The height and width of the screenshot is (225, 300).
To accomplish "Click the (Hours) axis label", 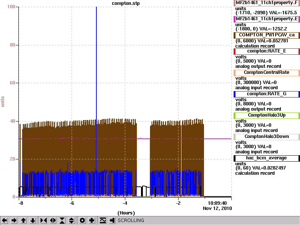I will click(x=126, y=213).
